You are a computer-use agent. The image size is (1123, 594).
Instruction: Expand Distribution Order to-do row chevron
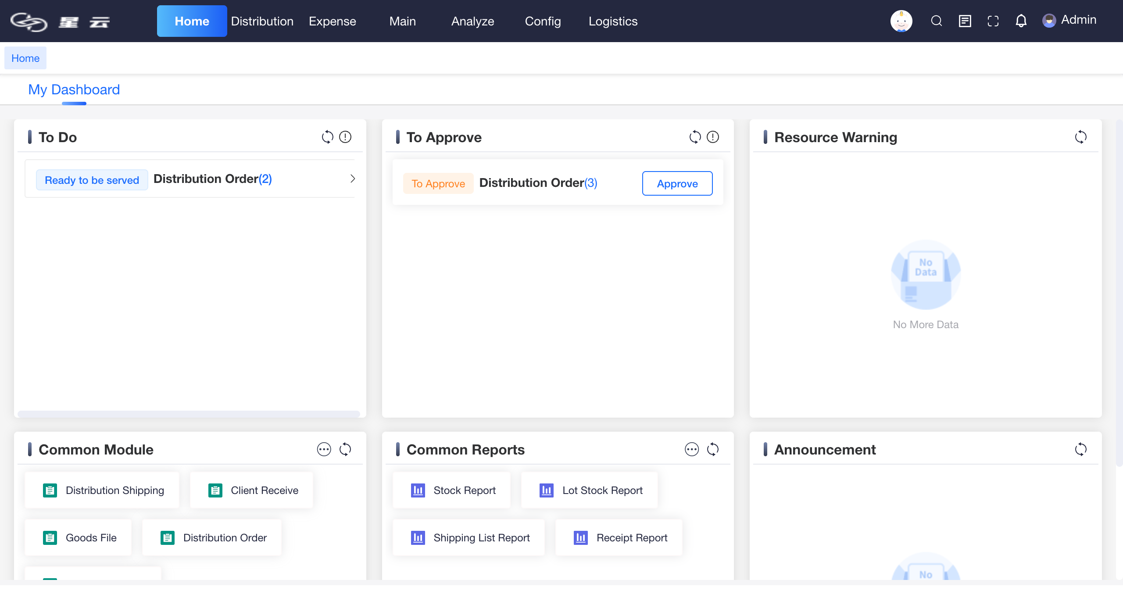(x=352, y=179)
